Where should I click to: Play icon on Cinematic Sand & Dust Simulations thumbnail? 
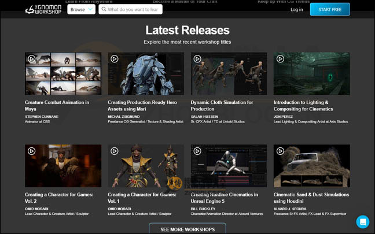click(x=280, y=151)
